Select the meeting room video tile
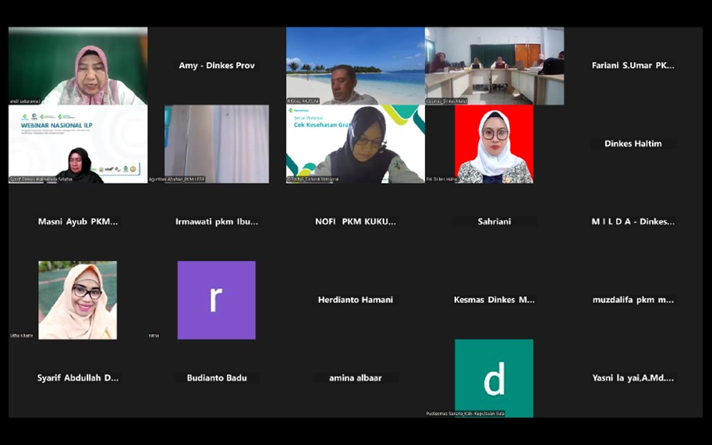 [494, 66]
